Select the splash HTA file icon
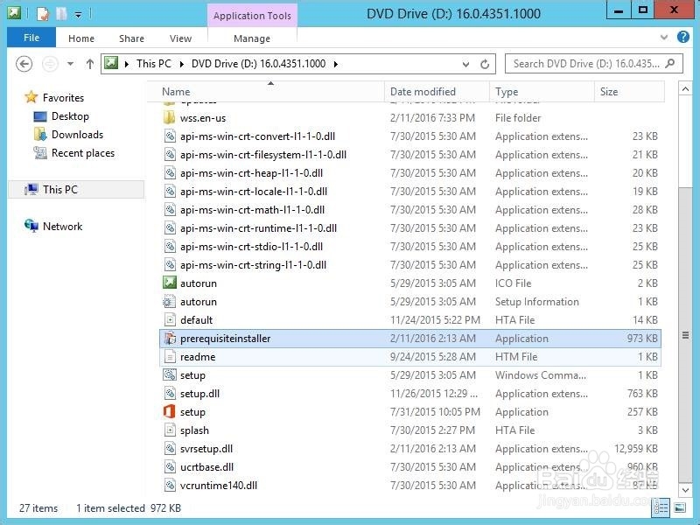Image resolution: width=700 pixels, height=525 pixels. coord(170,430)
